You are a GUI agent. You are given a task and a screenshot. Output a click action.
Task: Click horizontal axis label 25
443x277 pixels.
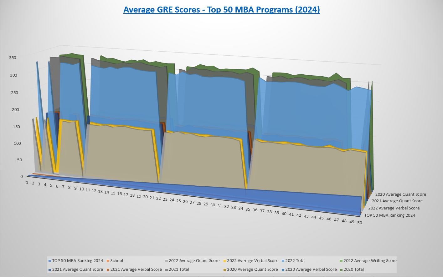pyautogui.click(x=178, y=201)
